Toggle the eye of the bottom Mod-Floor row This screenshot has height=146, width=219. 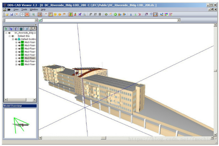(19, 64)
